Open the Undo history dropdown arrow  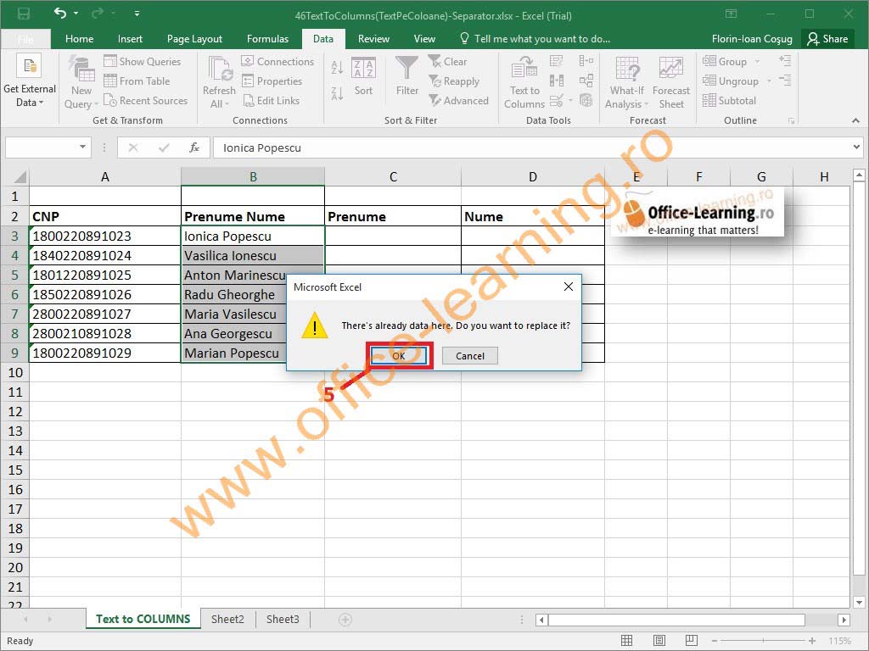pos(76,14)
